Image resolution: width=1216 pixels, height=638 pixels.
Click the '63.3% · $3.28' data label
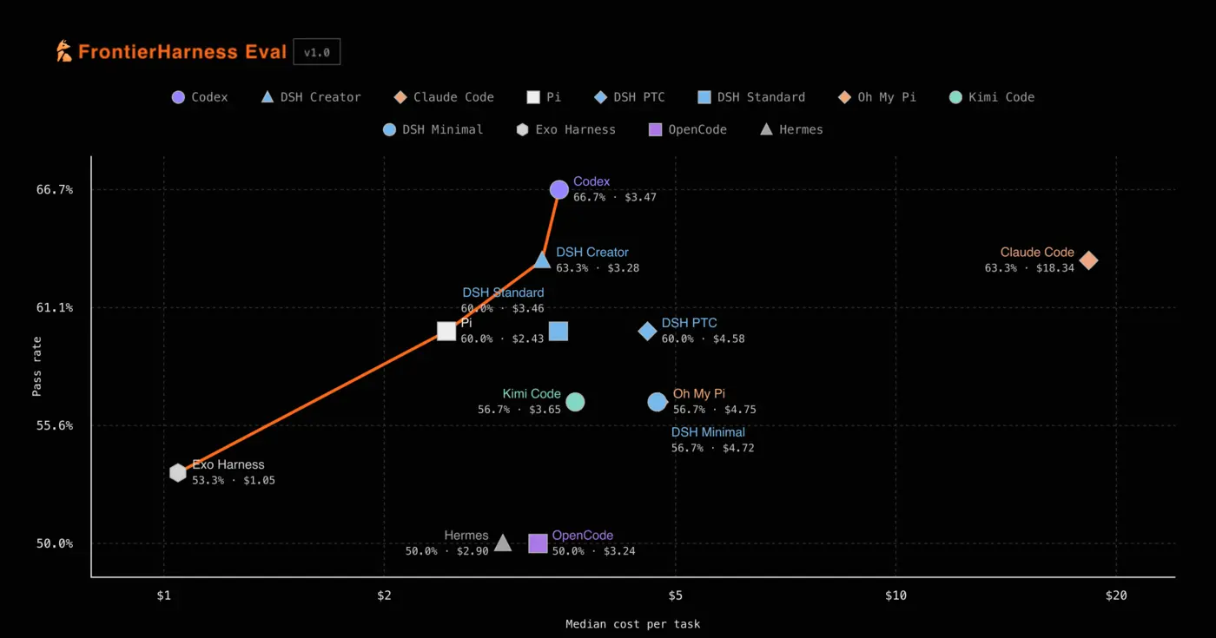click(598, 268)
